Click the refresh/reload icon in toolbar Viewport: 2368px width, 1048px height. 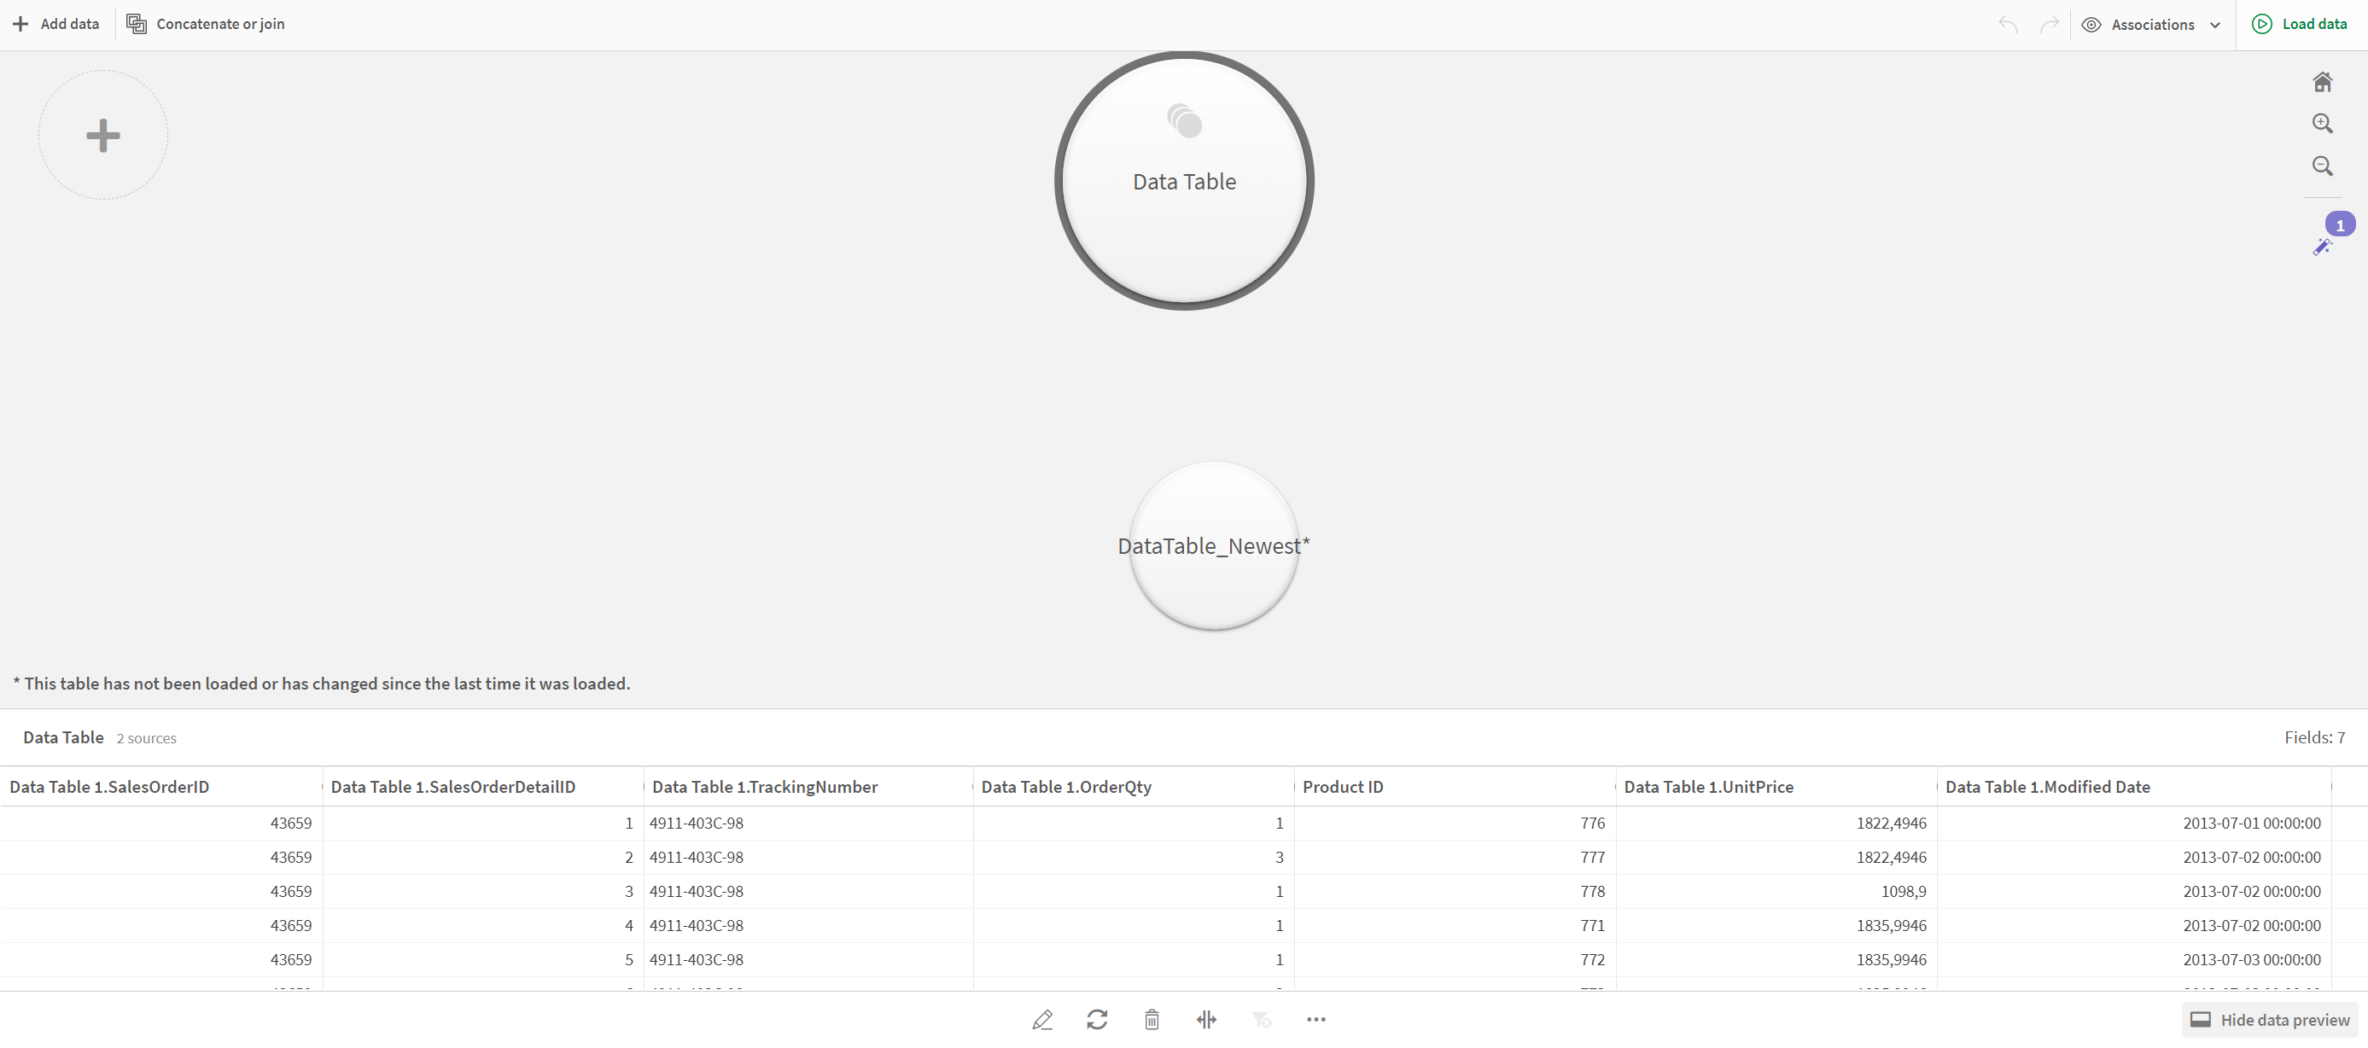tap(1098, 1018)
